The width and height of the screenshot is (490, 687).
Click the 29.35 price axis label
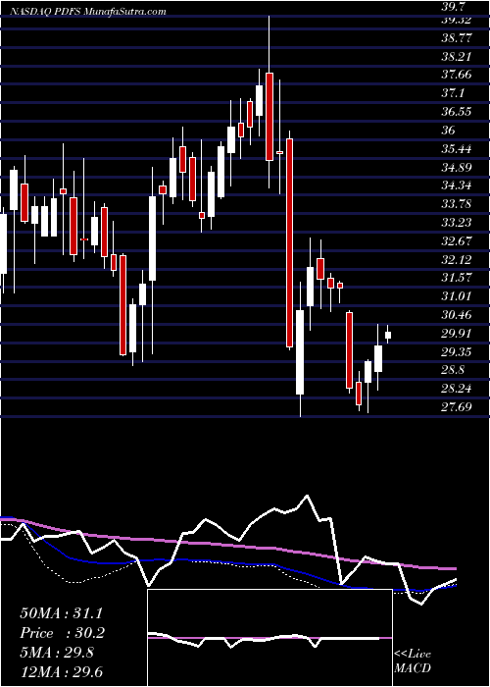pos(458,352)
